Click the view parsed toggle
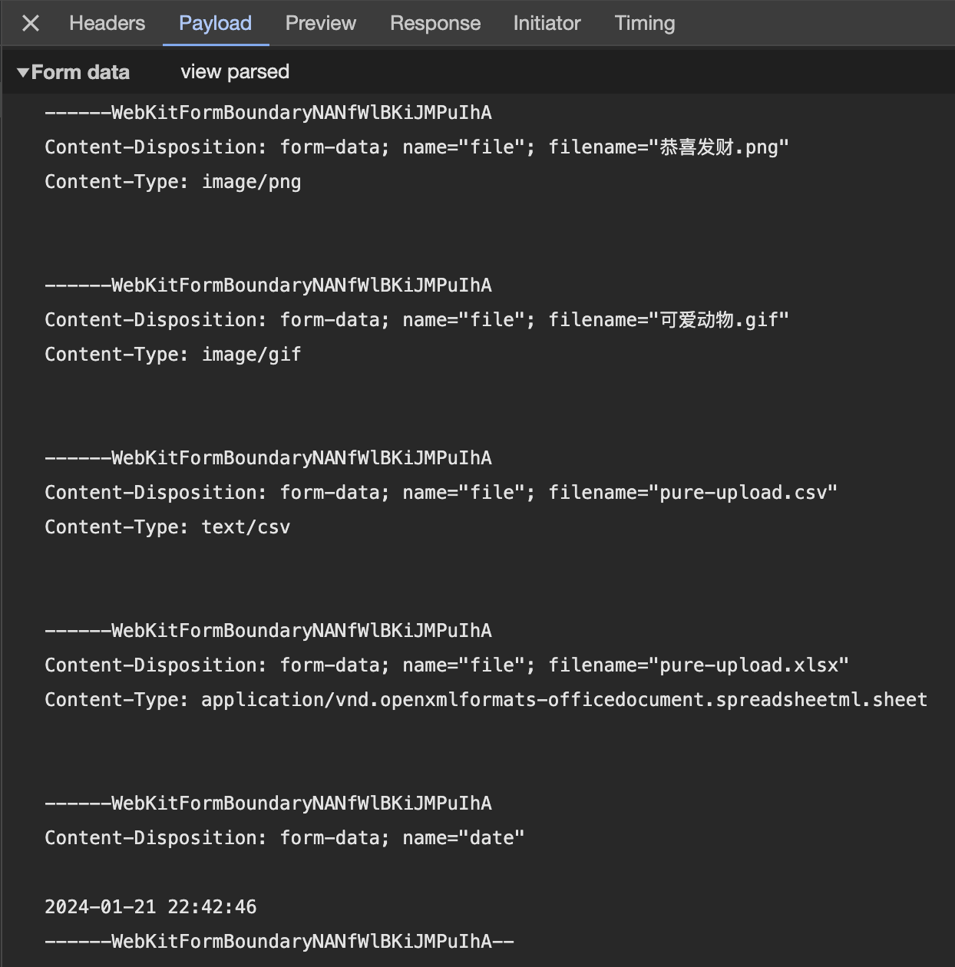 235,72
